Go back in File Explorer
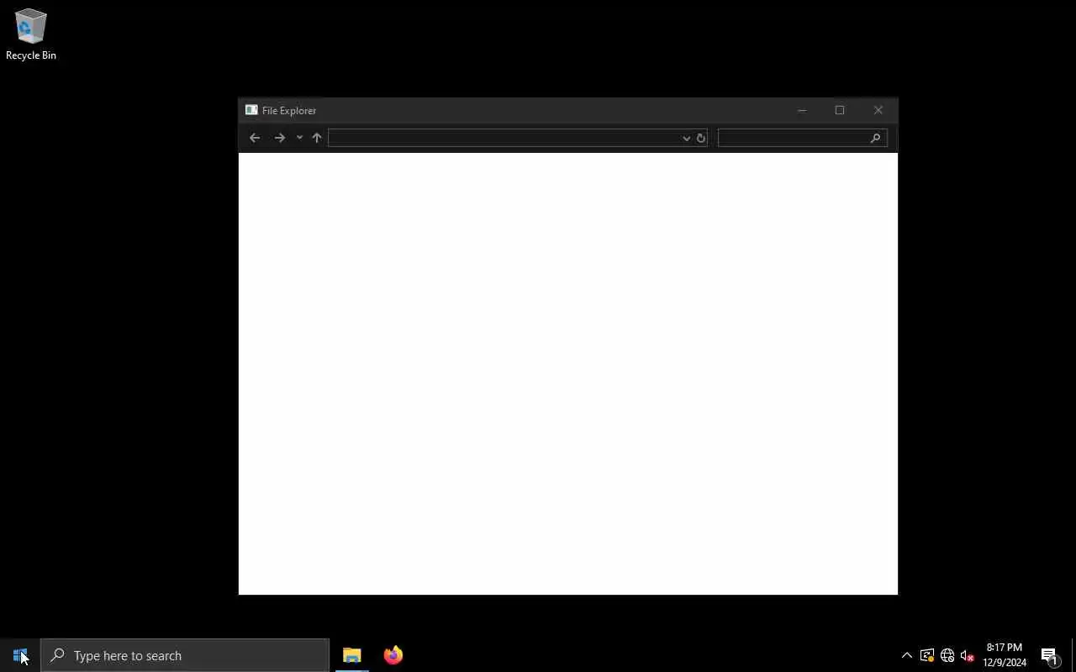This screenshot has height=672, width=1076. tap(255, 138)
